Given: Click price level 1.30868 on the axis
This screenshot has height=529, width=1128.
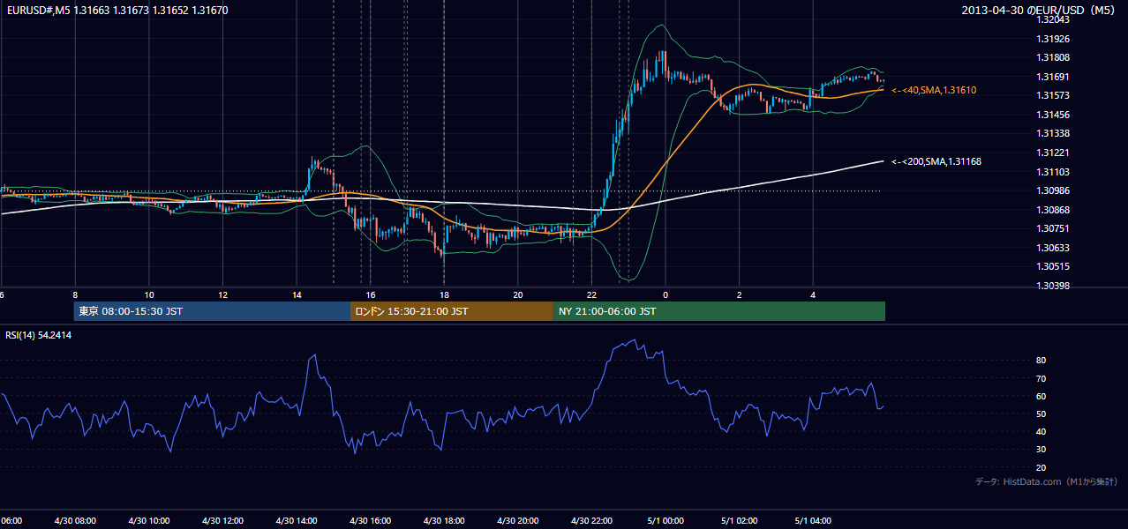Looking at the screenshot, I should (1053, 210).
